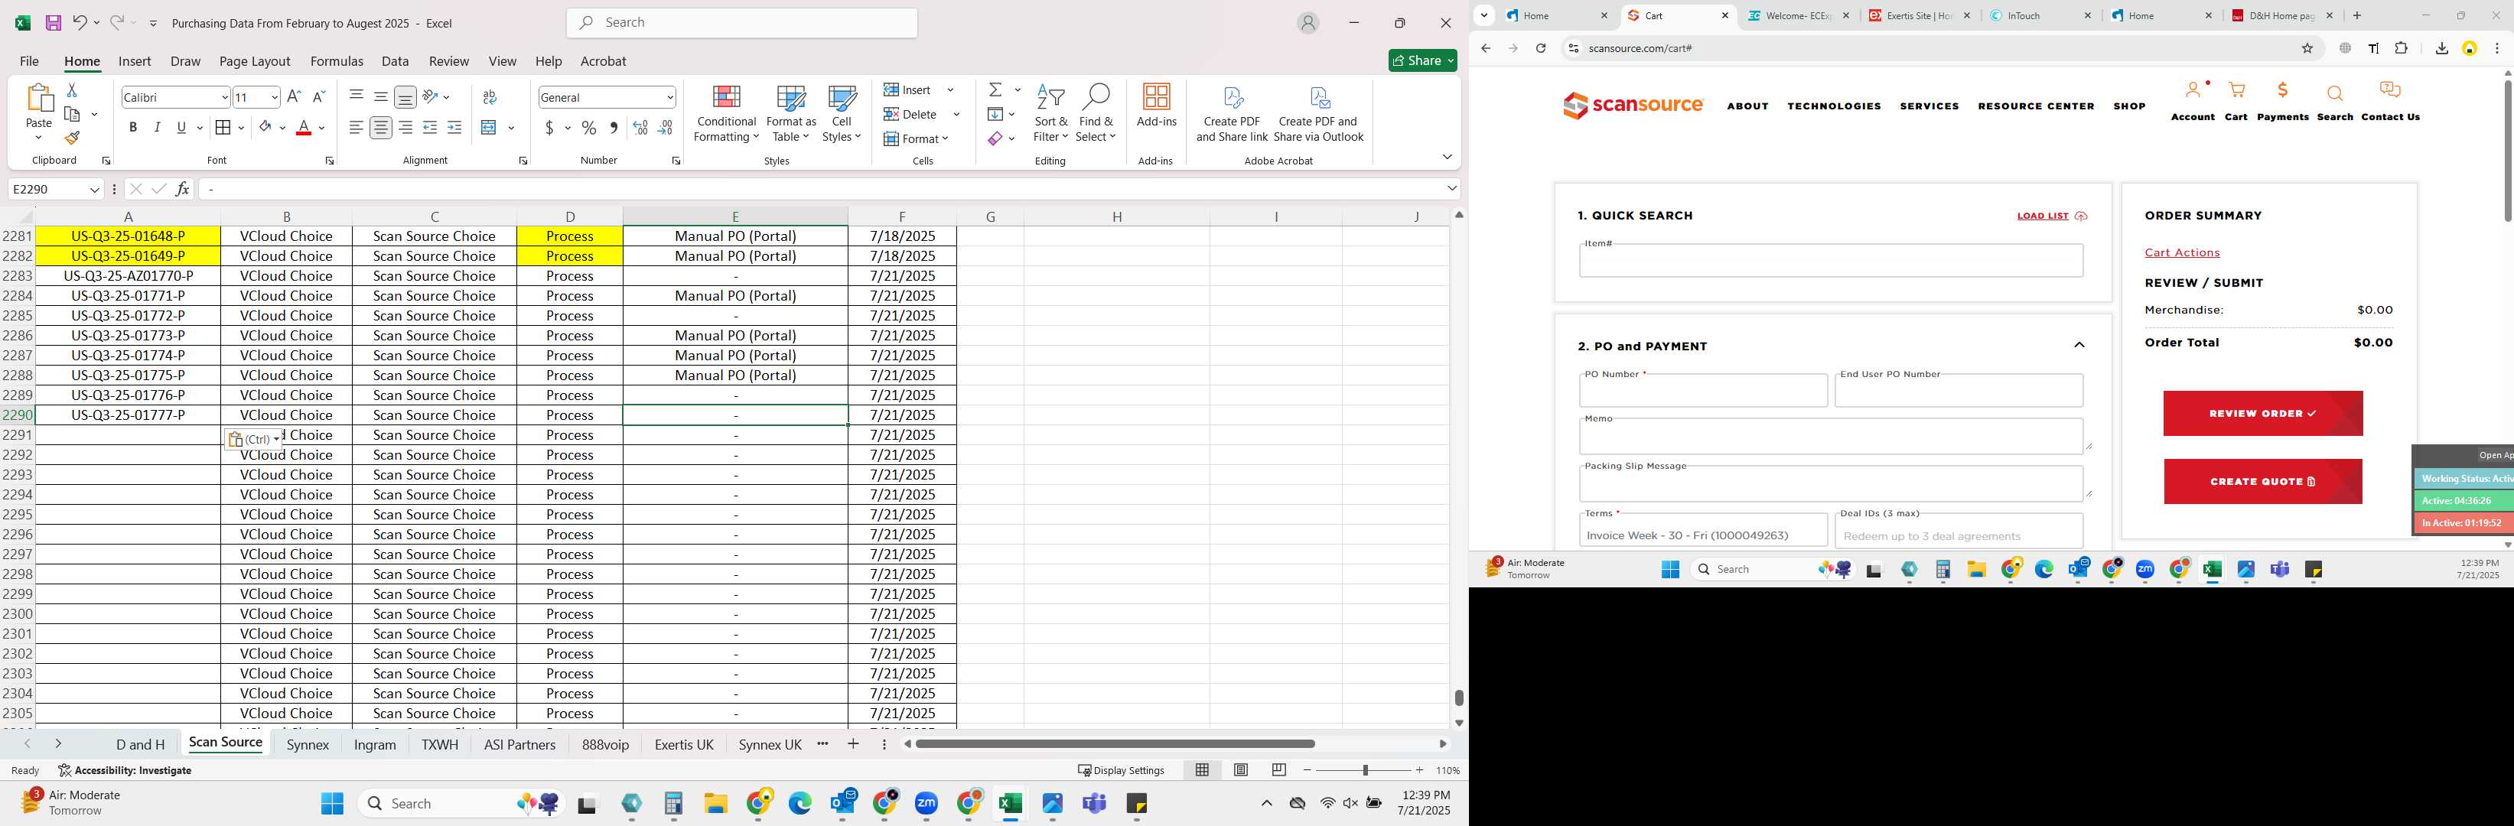This screenshot has height=826, width=2514.
Task: Open Font Color red swatch
Action: pos(304,128)
